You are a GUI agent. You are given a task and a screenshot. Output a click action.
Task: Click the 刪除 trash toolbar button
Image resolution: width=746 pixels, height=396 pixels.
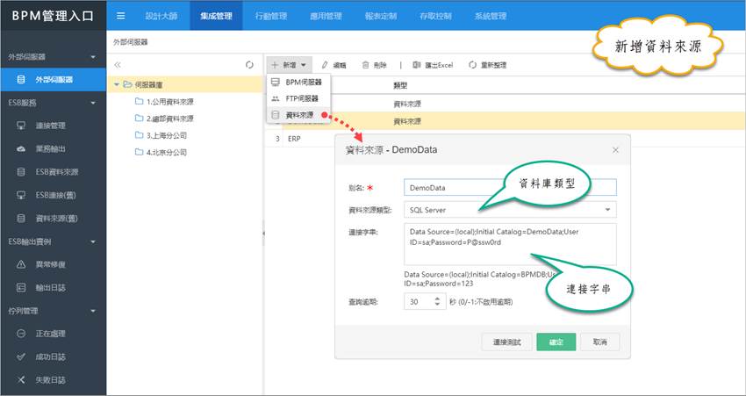[x=375, y=65]
